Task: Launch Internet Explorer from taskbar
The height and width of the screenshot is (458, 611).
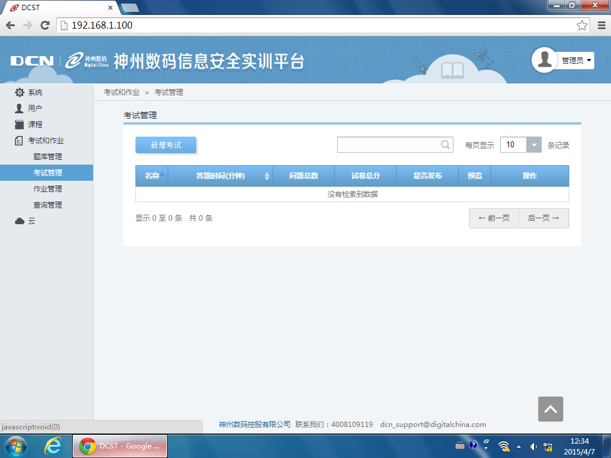Action: [x=53, y=446]
